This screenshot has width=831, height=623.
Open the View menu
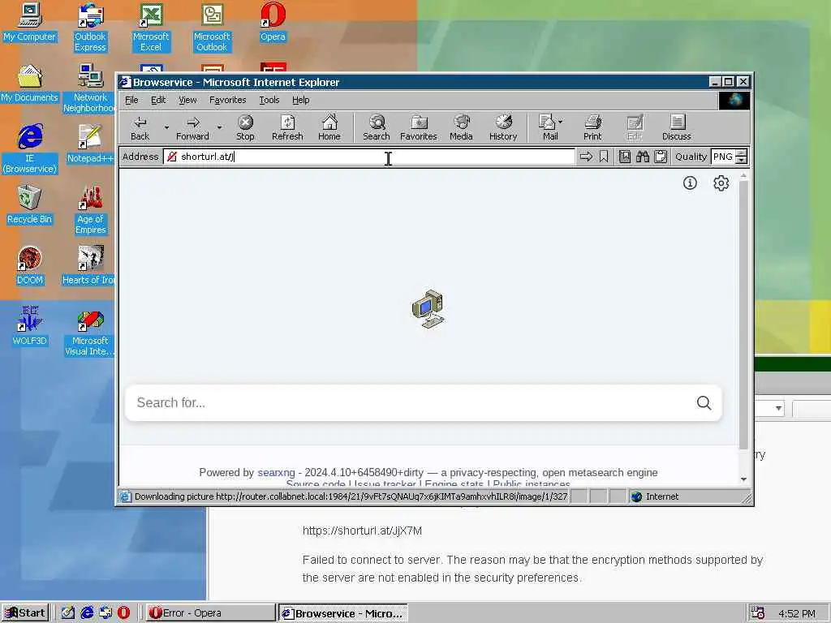187,100
